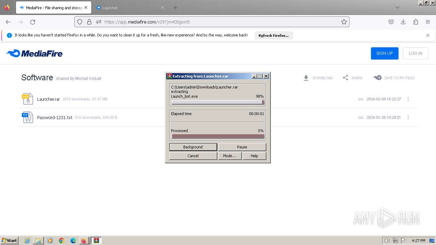
Task: Close the Launcher tab
Action: tap(162, 7)
